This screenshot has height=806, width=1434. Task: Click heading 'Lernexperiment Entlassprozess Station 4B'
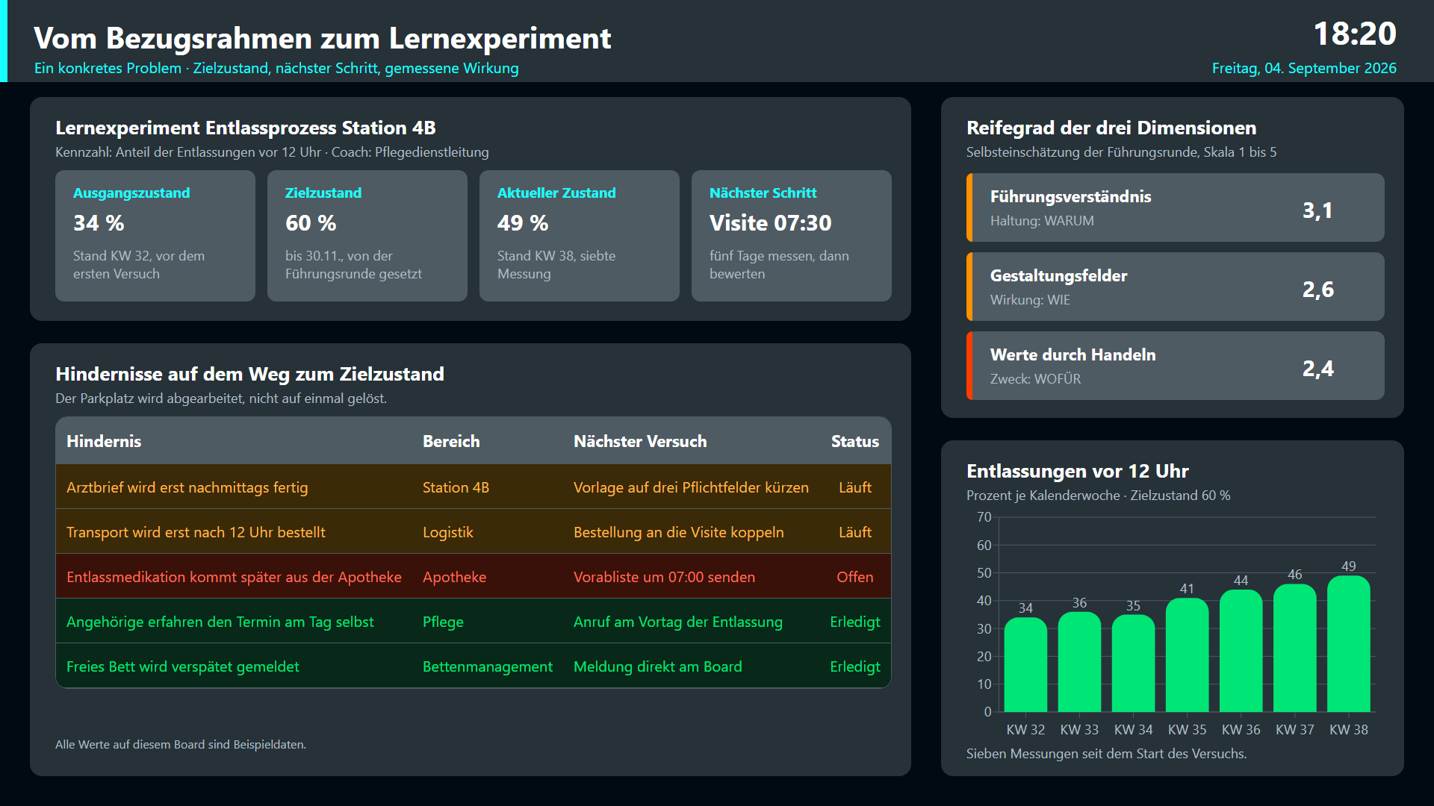[x=245, y=128]
